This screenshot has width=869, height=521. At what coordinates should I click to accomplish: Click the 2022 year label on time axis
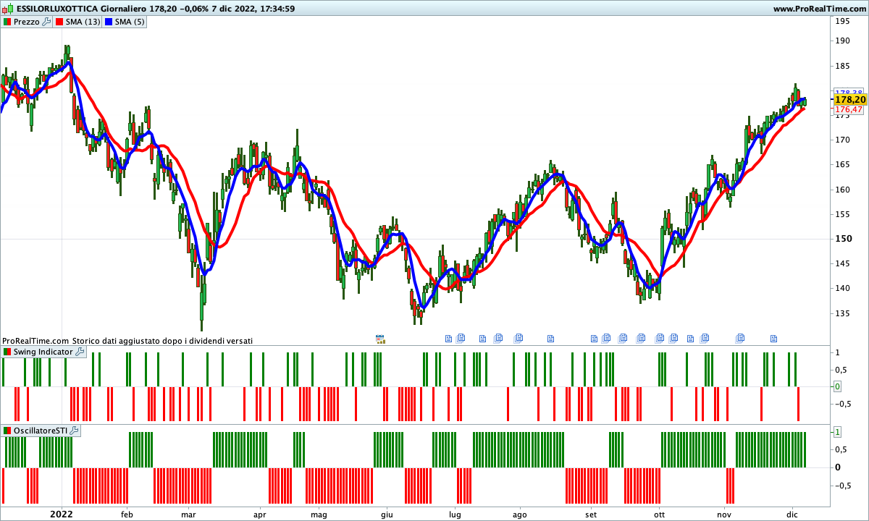pyautogui.click(x=61, y=514)
